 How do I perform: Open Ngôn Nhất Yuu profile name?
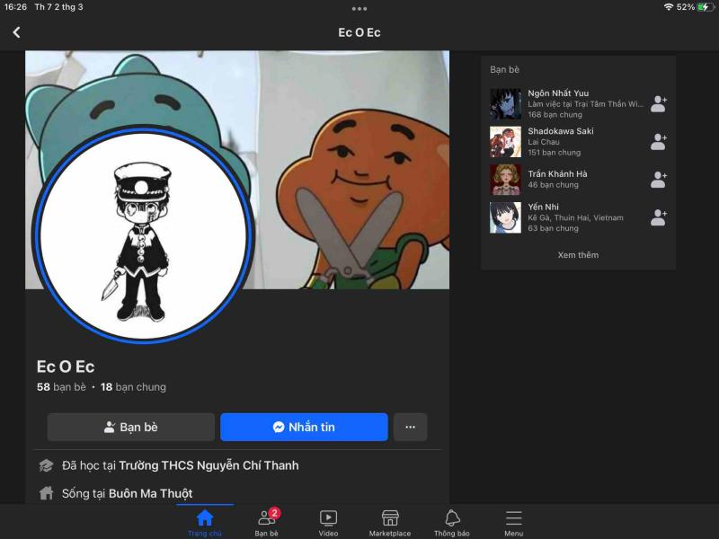558,93
